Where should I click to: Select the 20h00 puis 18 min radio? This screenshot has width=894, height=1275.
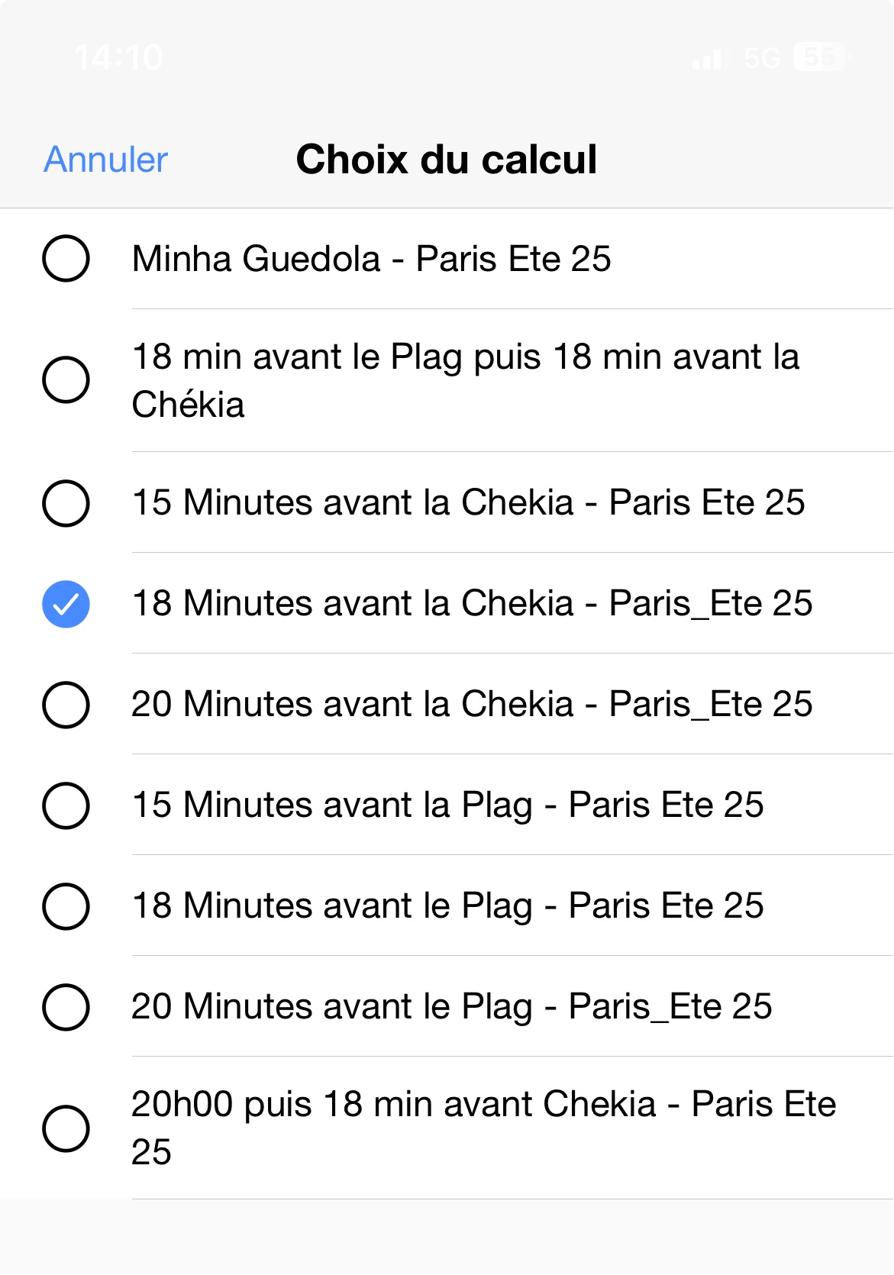coord(66,1128)
